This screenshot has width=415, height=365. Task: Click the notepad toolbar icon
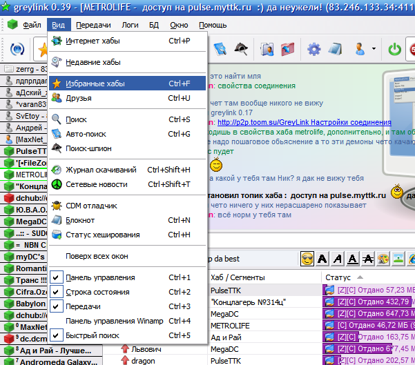(x=335, y=49)
